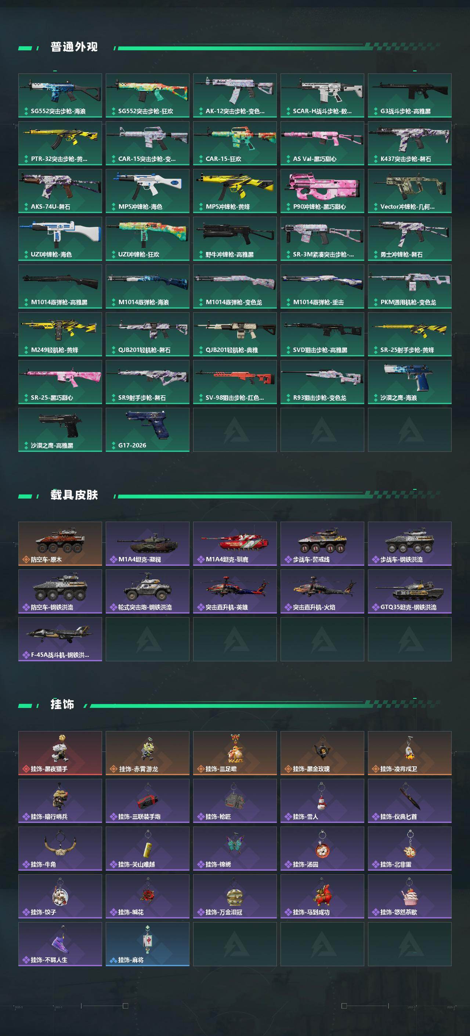
Task: Choose the P90冲锋枪-黑巧甜心 pink skin
Action: [322, 191]
